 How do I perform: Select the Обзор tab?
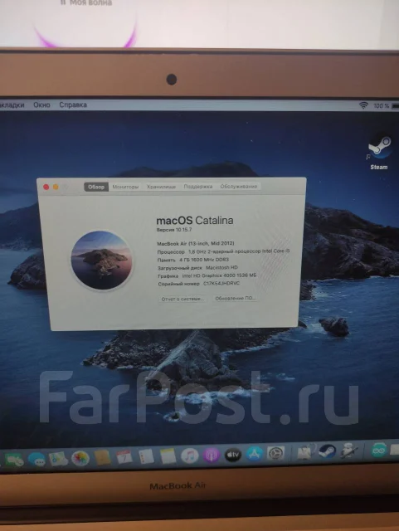point(96,187)
